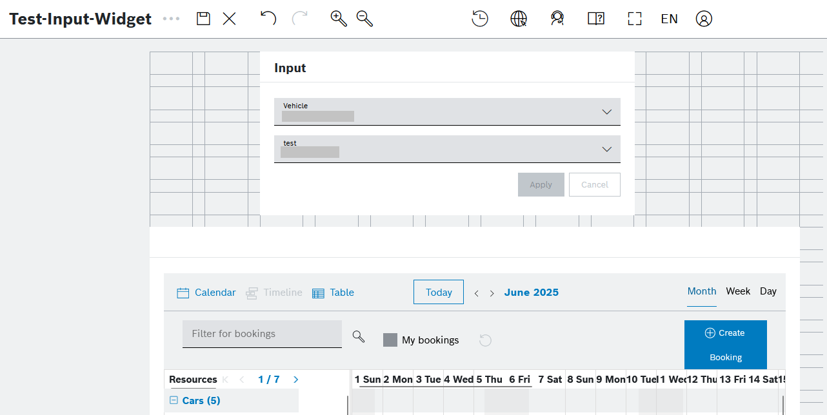This screenshot has width=827, height=415.
Task: Collapse the Cars (5) resource group
Action: [174, 400]
